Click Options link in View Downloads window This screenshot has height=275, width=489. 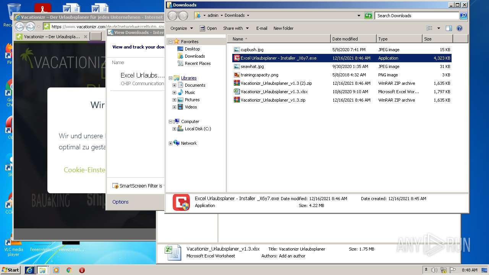pyautogui.click(x=120, y=202)
